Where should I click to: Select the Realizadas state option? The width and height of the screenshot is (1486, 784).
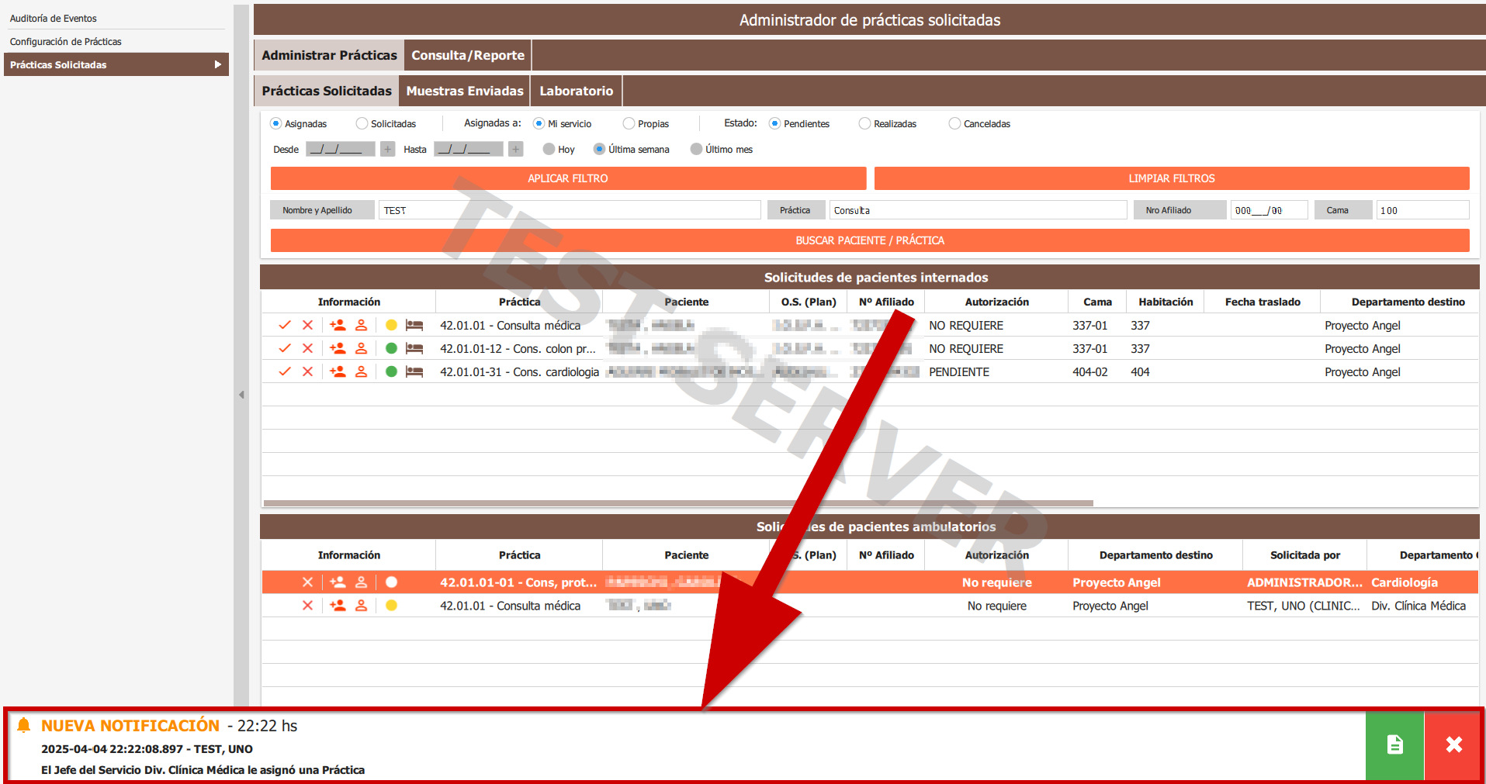(x=864, y=124)
